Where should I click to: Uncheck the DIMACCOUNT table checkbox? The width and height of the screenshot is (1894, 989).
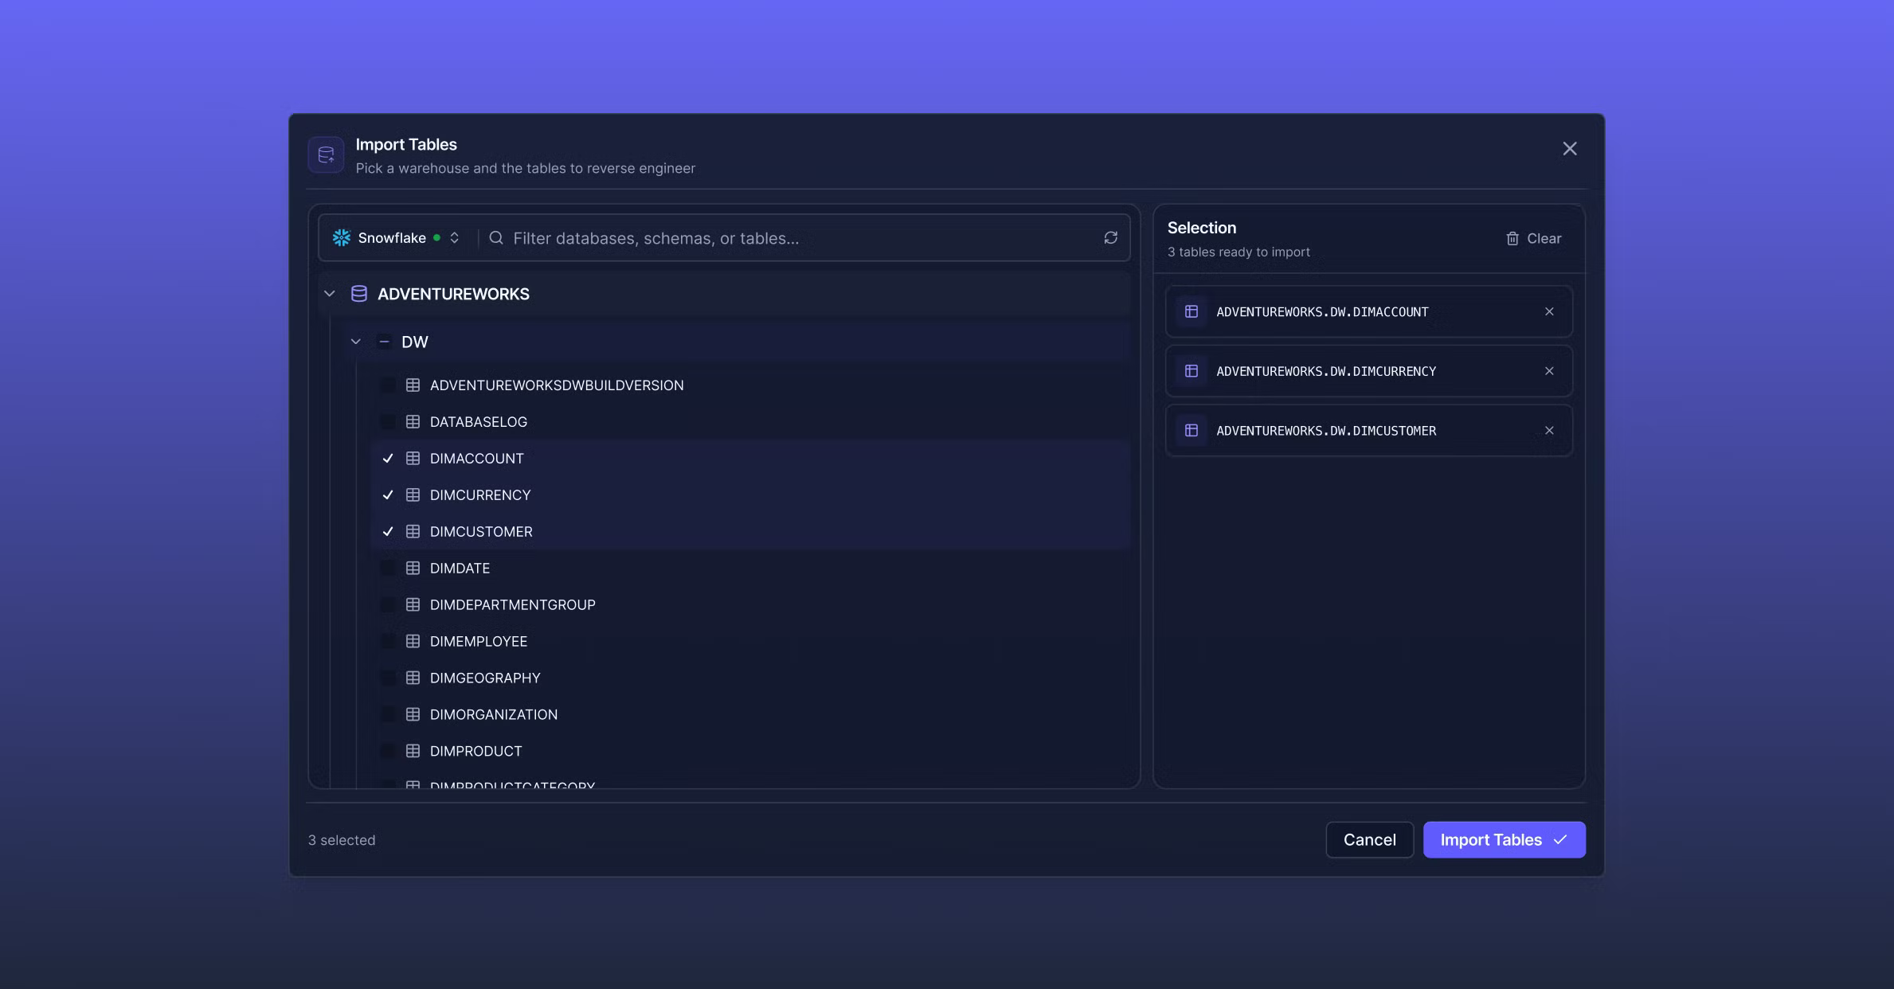[388, 459]
